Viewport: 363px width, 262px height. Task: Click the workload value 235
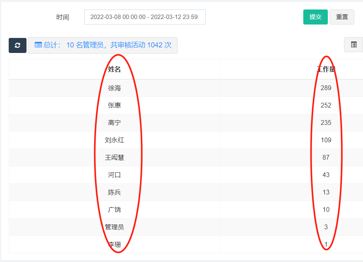326,123
